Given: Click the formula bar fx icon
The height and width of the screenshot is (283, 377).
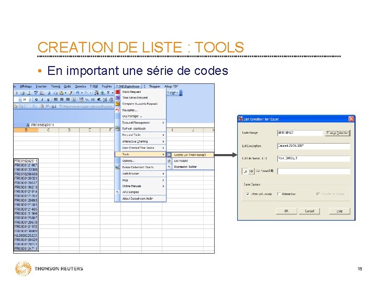Looking at the screenshot, I should (28, 125).
